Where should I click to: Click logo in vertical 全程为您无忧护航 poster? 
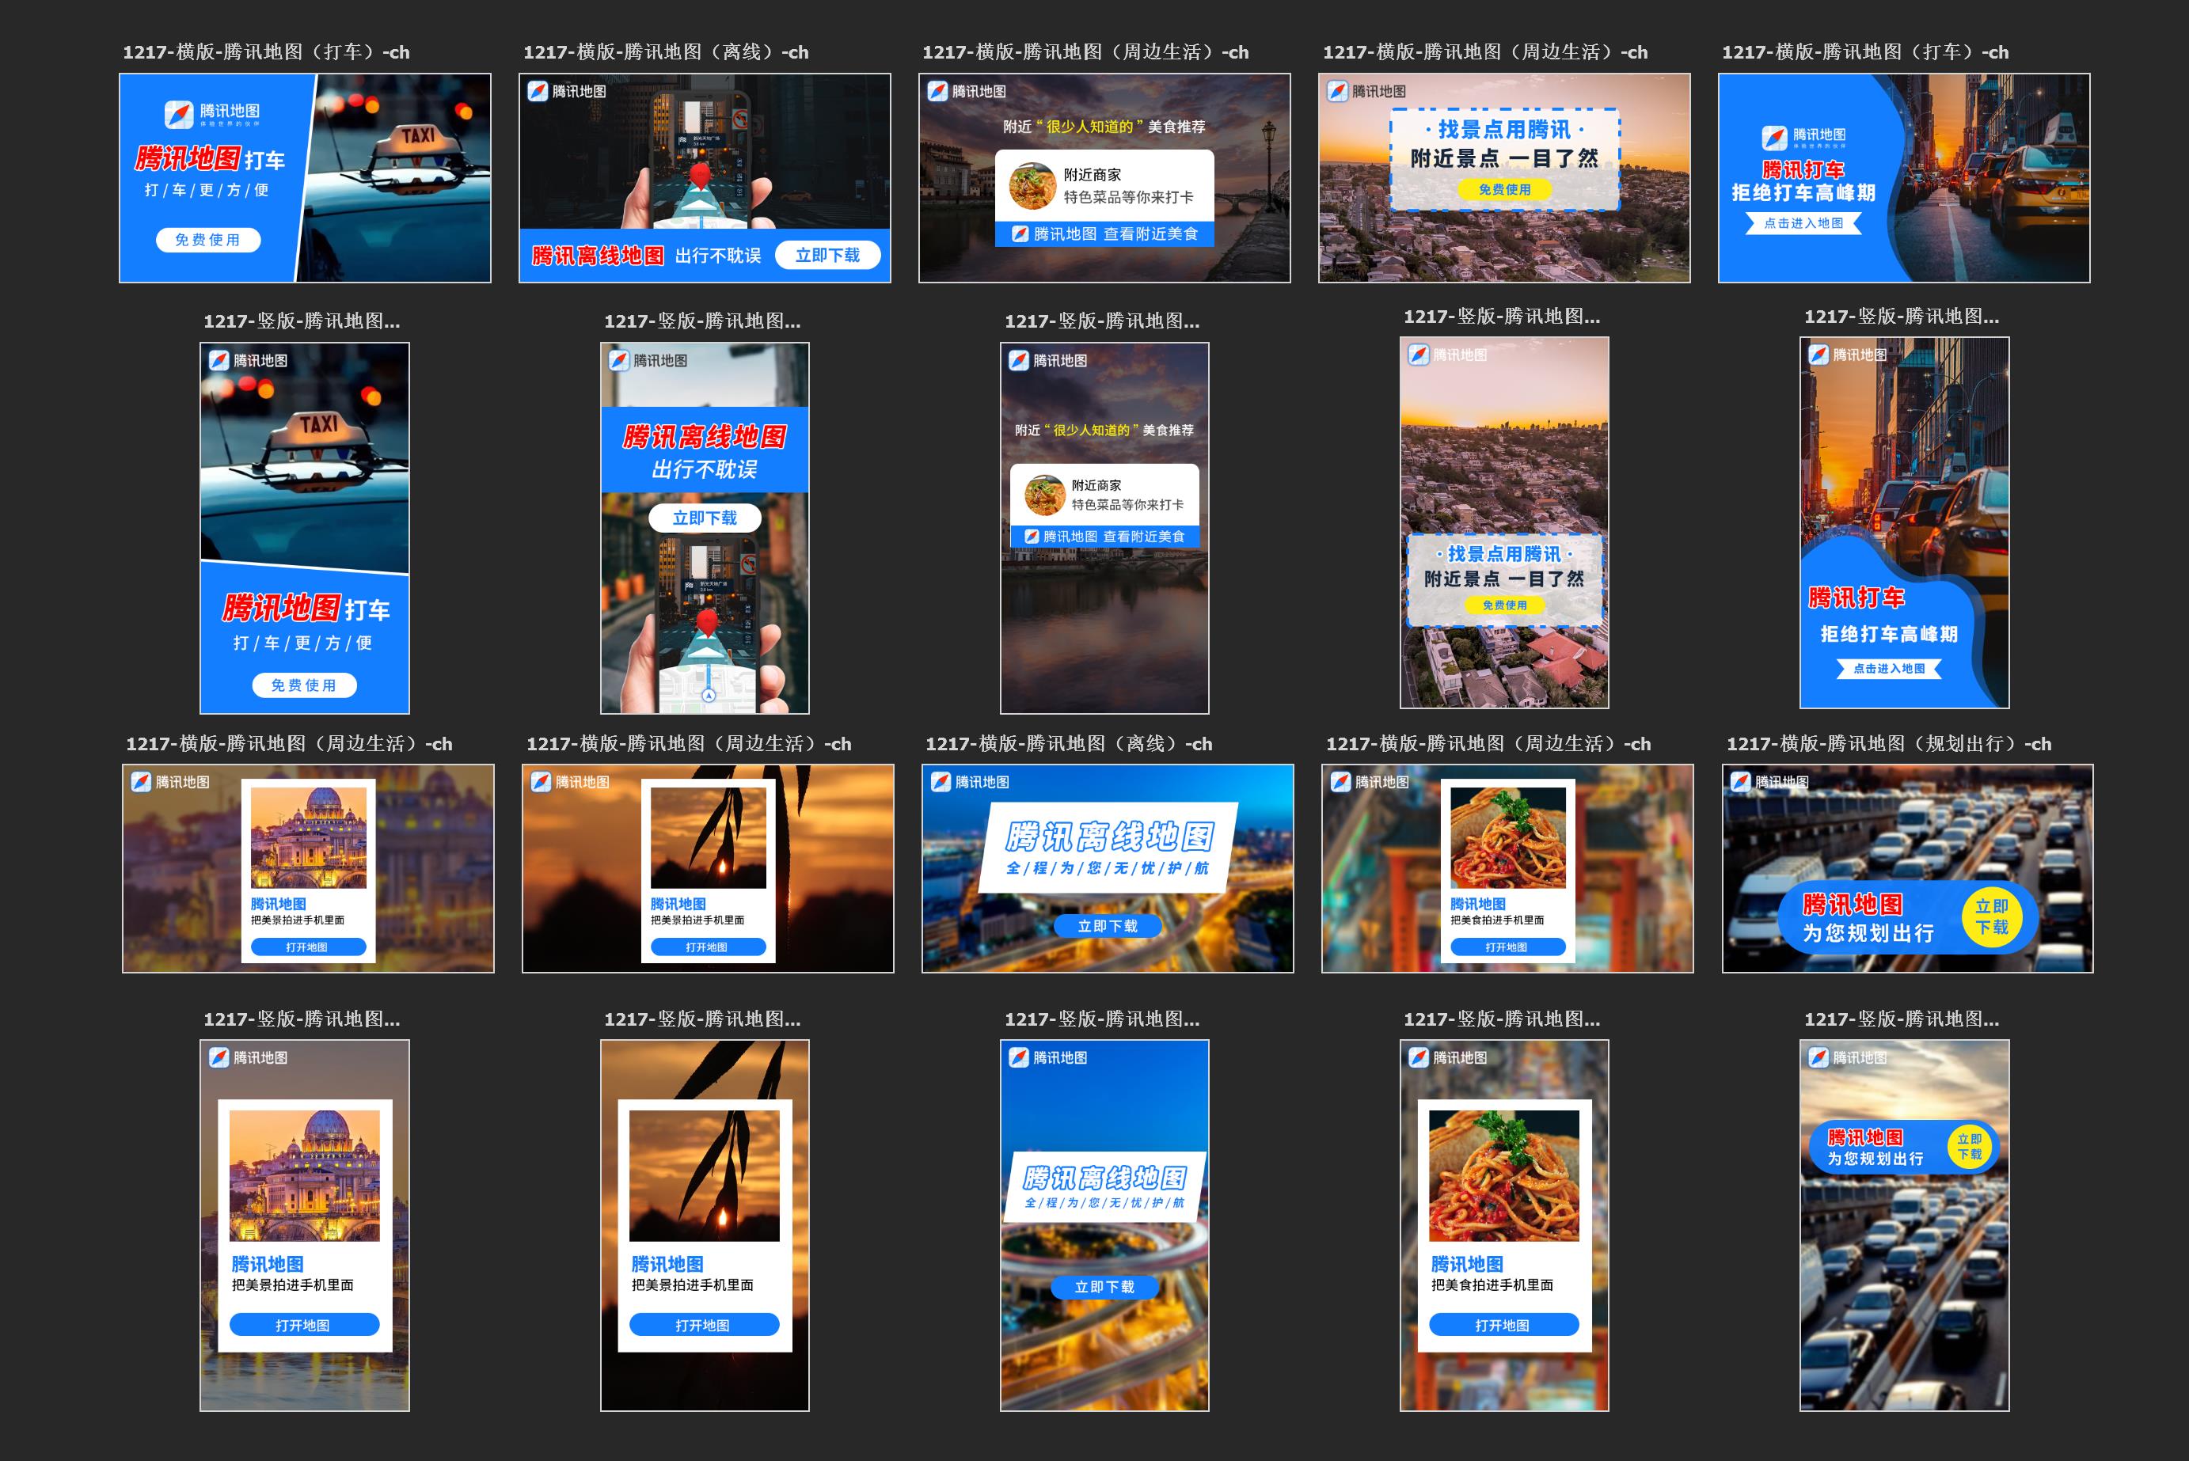(1047, 1057)
